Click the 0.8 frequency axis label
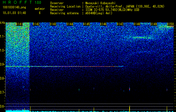Viewport: 176px width, 112px height. [x=2, y=78]
